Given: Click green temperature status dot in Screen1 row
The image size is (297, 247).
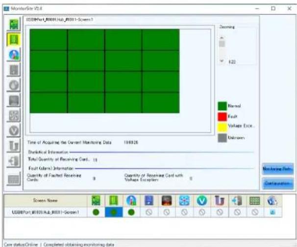Looking at the screenshot, I should pyautogui.click(x=131, y=212).
